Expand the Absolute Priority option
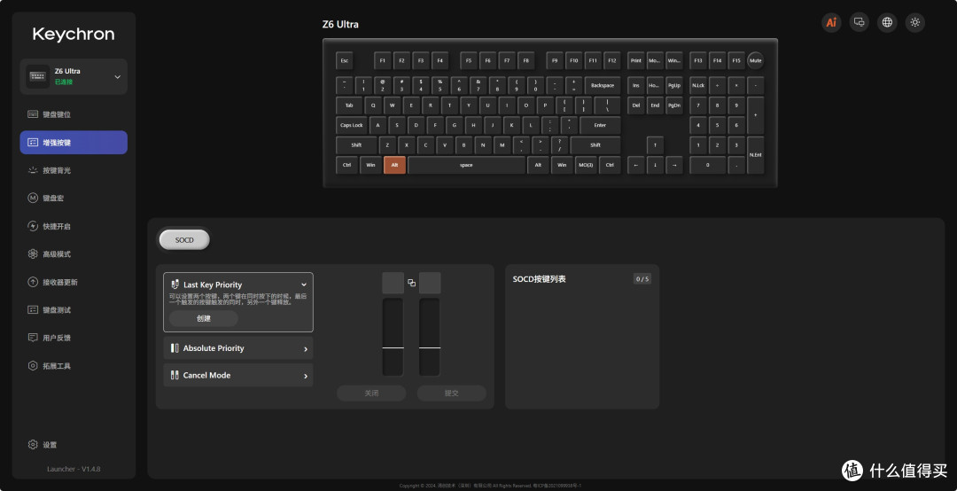Screen dimensions: 957x491 coord(238,348)
